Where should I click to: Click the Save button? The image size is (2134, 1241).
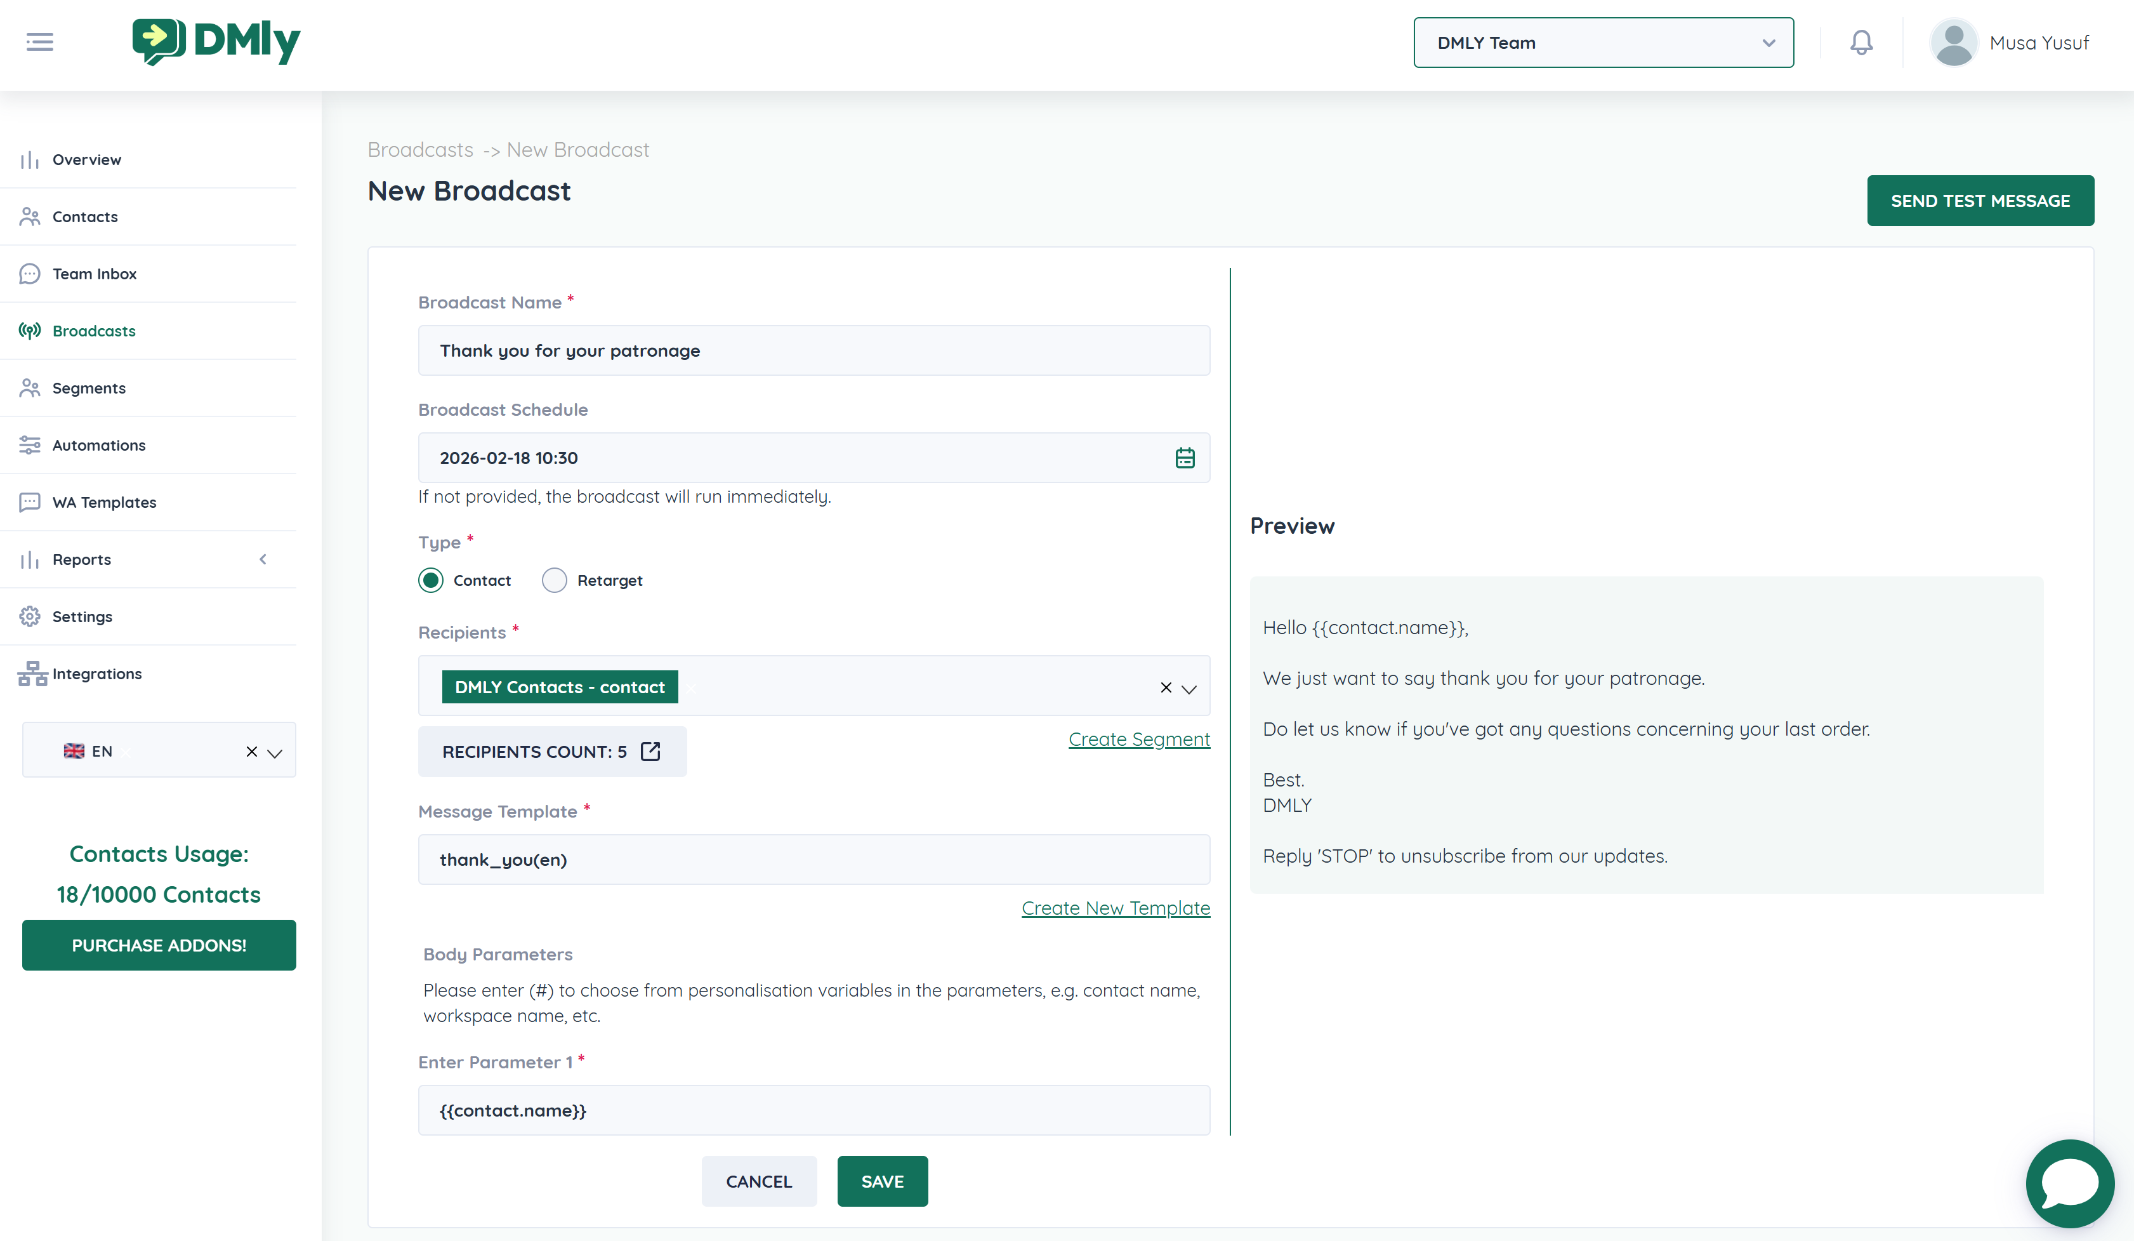881,1181
